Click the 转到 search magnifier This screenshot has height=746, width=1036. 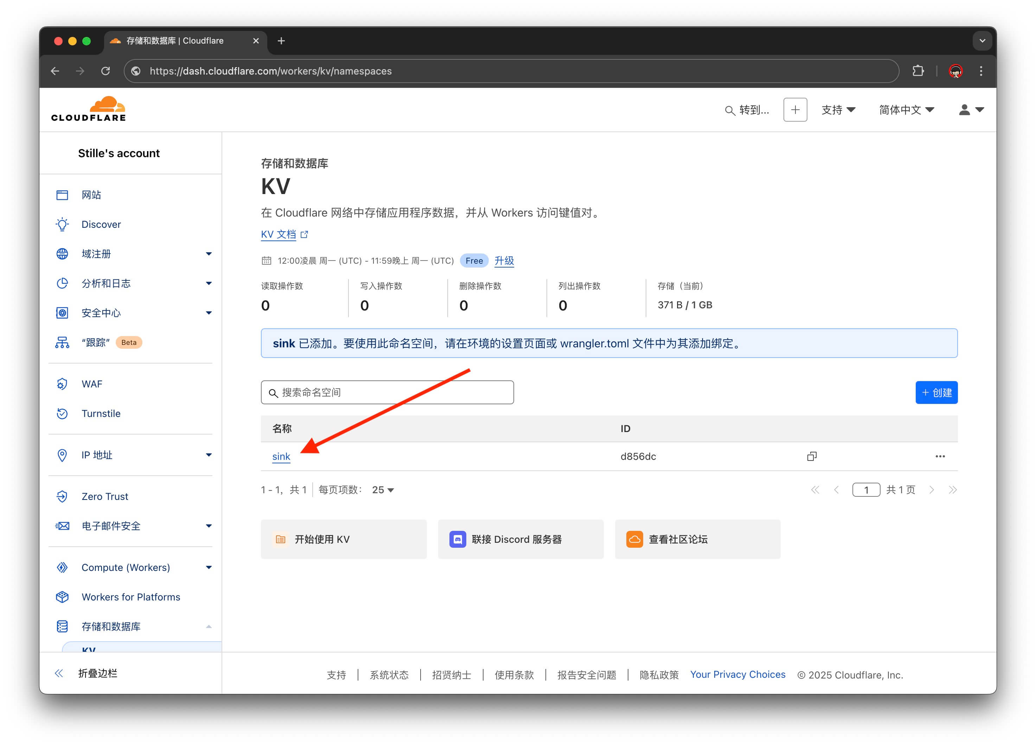[730, 110]
